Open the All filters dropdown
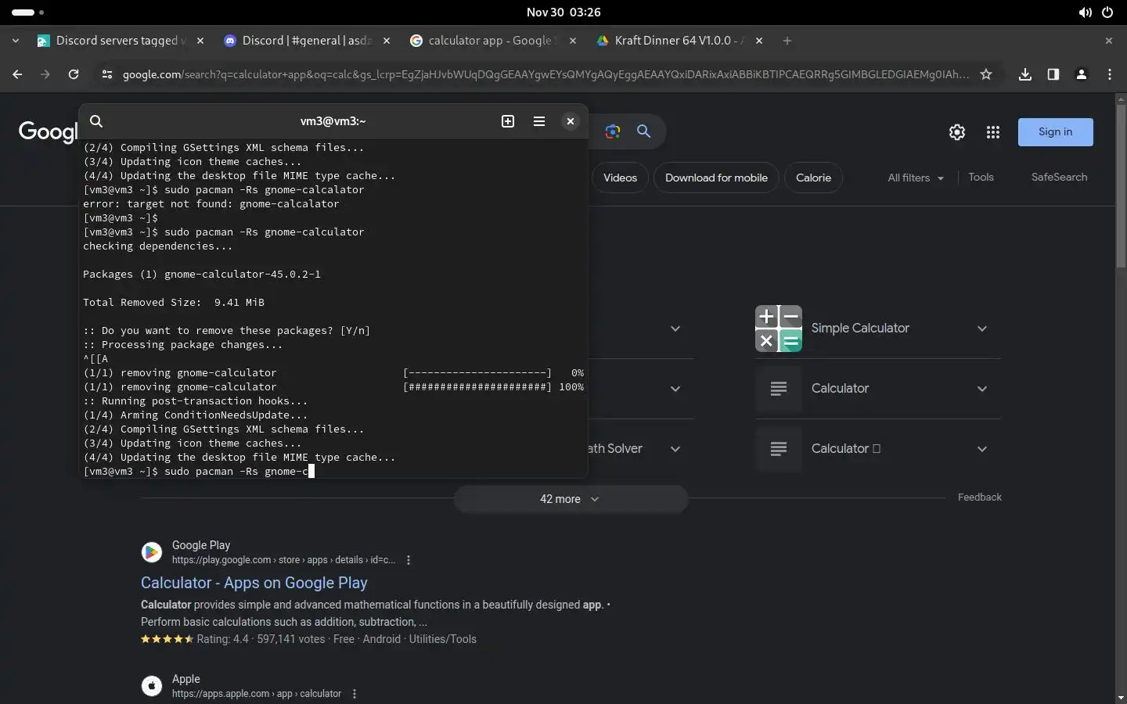Screen dimensions: 1127x704 [x=916, y=178]
